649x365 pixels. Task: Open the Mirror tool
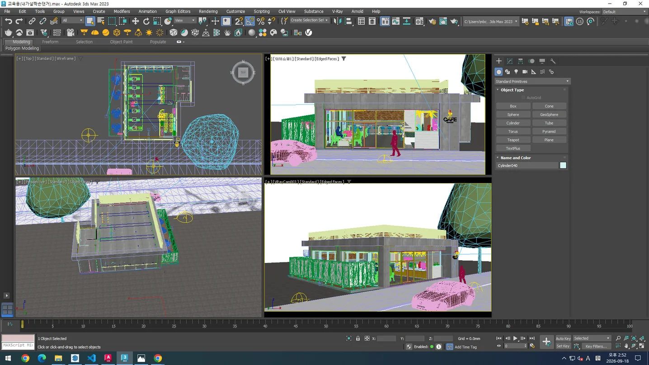[337, 21]
